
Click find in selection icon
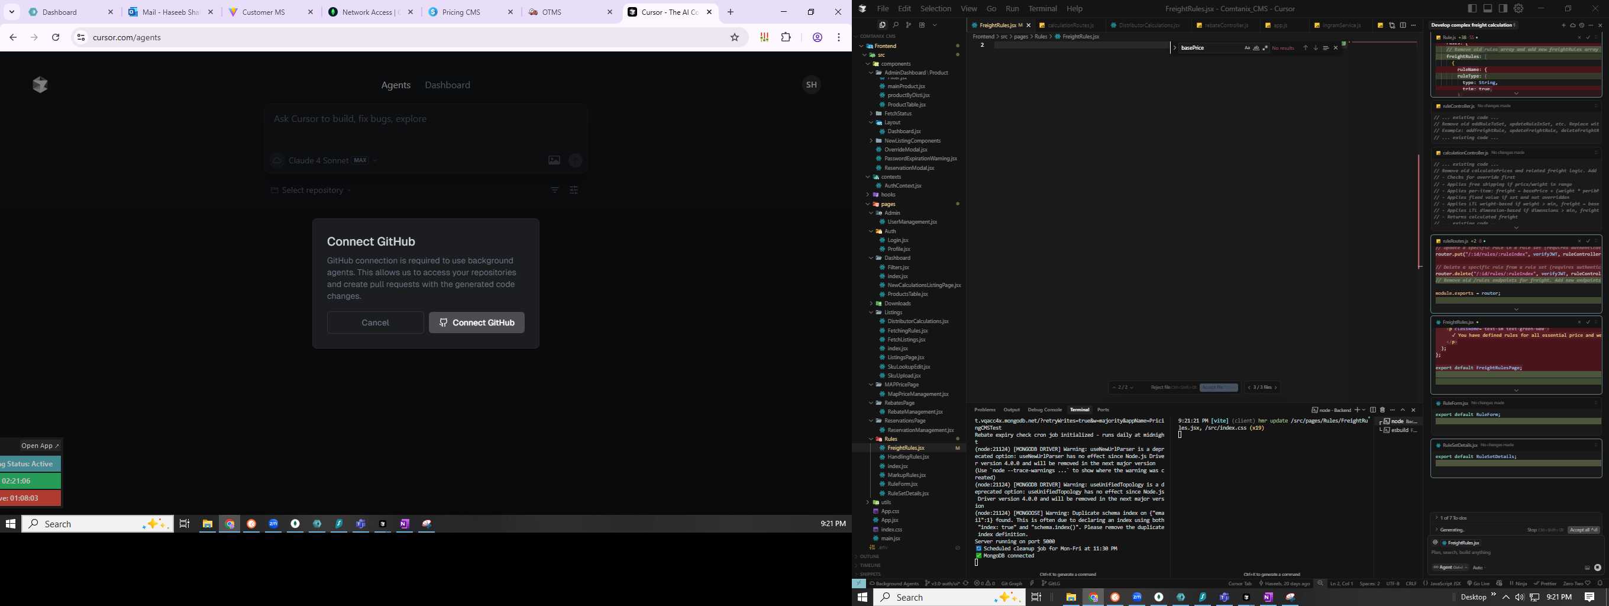(x=1326, y=48)
